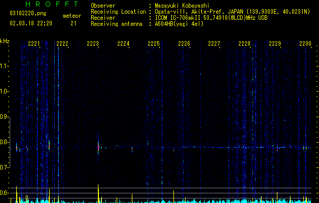Click the A504HB(yagi 4el) antenna text
The width and height of the screenshot is (319, 203).
(179, 24)
